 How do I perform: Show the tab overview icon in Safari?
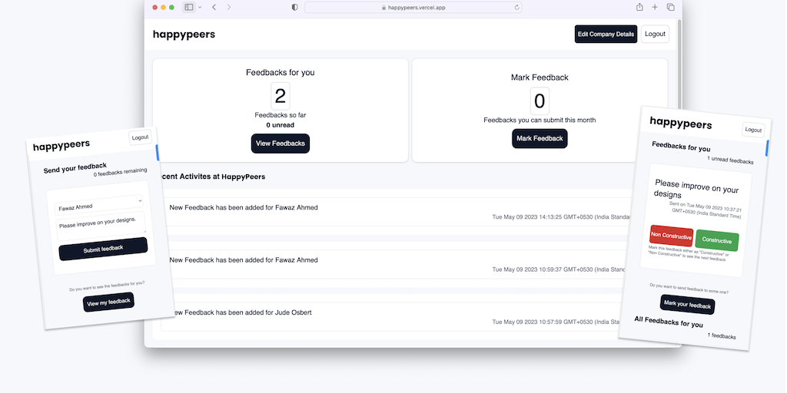click(670, 7)
